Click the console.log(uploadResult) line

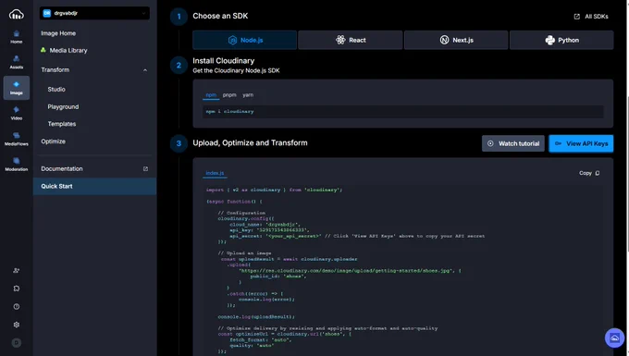[x=256, y=317]
